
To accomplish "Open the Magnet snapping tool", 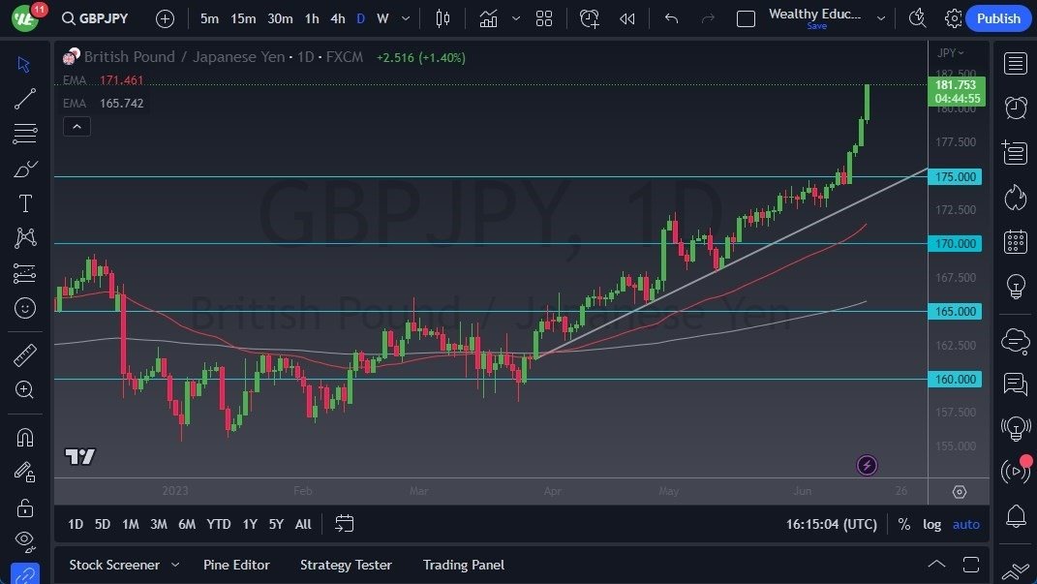I will click(24, 438).
